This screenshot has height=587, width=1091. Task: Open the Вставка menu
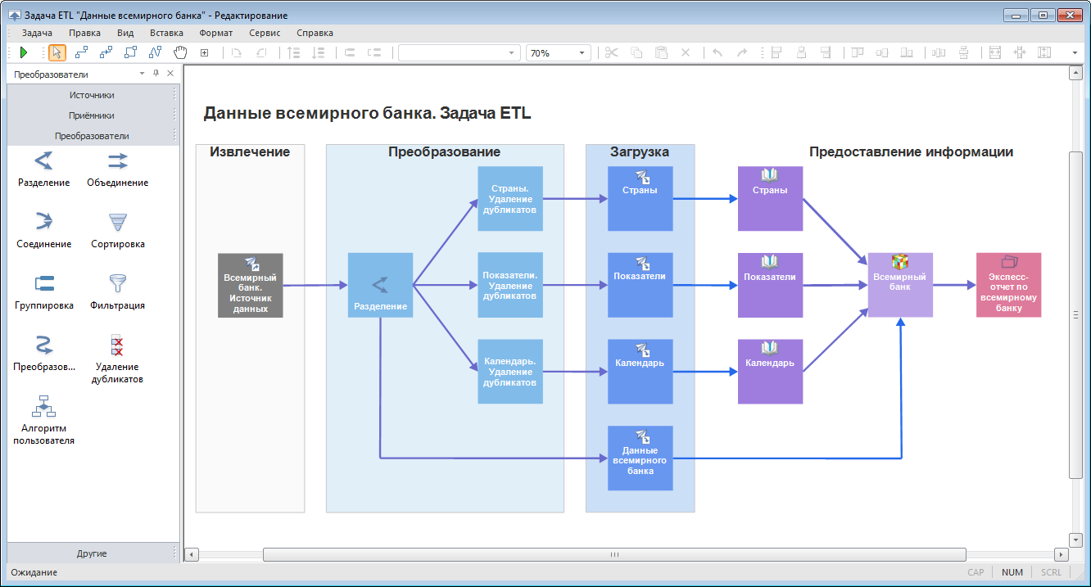click(x=166, y=33)
